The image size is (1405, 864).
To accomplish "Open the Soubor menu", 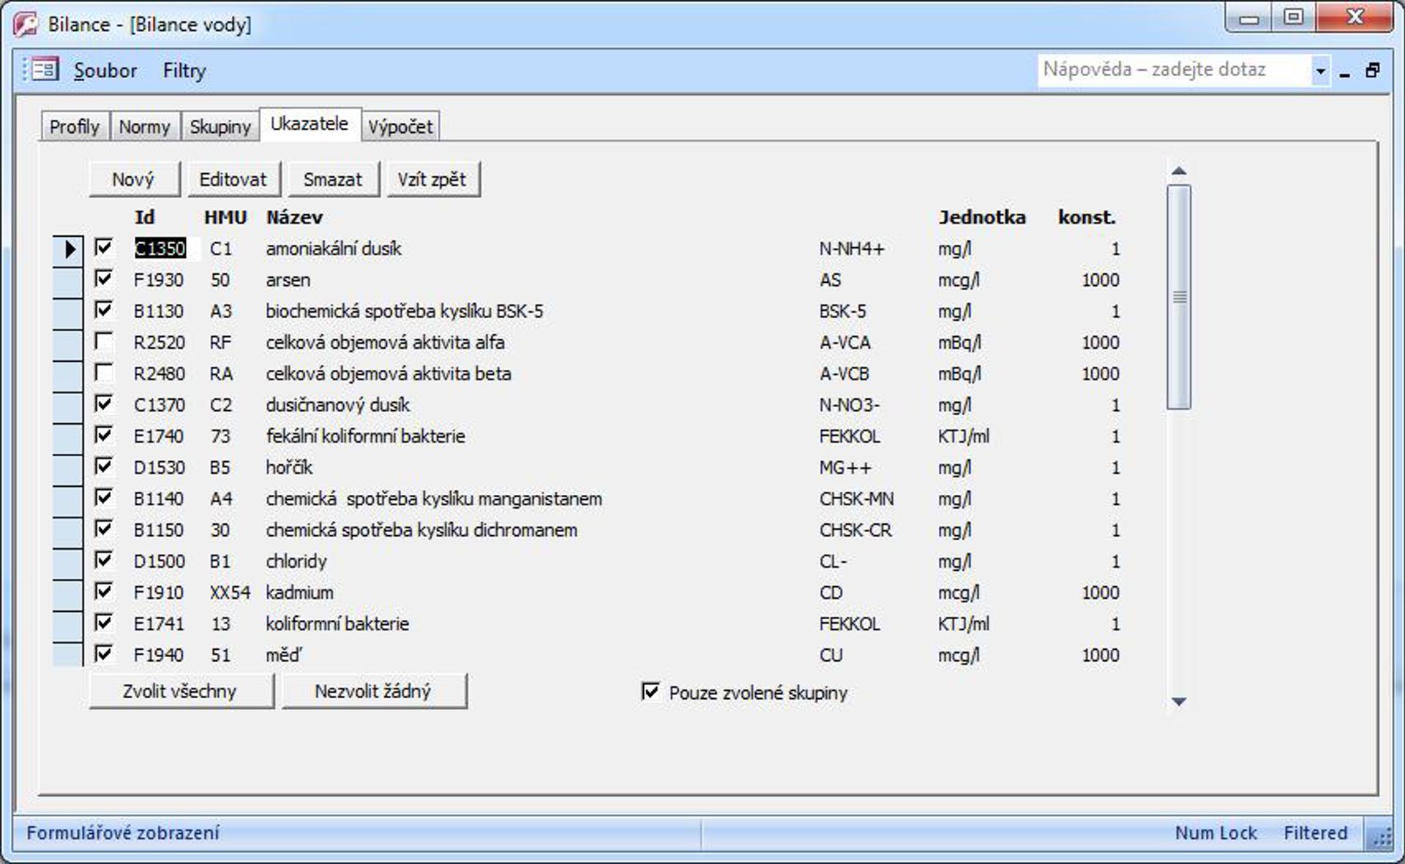I will pyautogui.click(x=105, y=71).
